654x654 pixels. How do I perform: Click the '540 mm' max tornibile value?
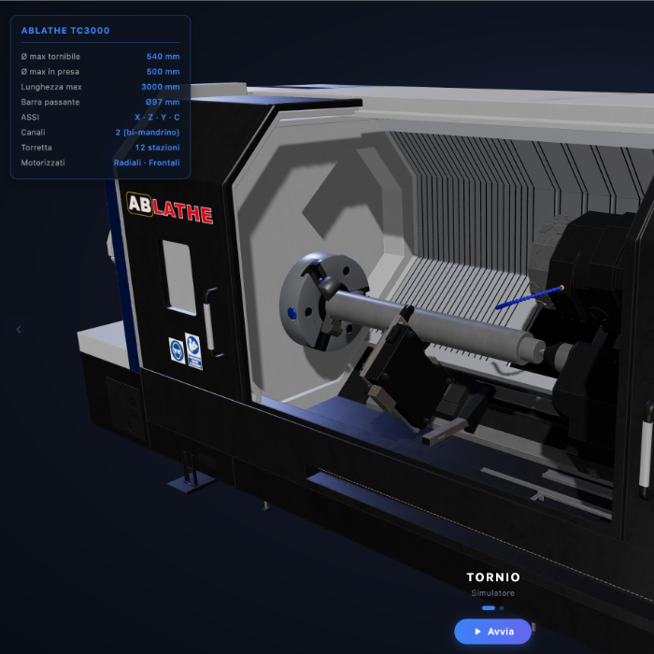tap(163, 56)
